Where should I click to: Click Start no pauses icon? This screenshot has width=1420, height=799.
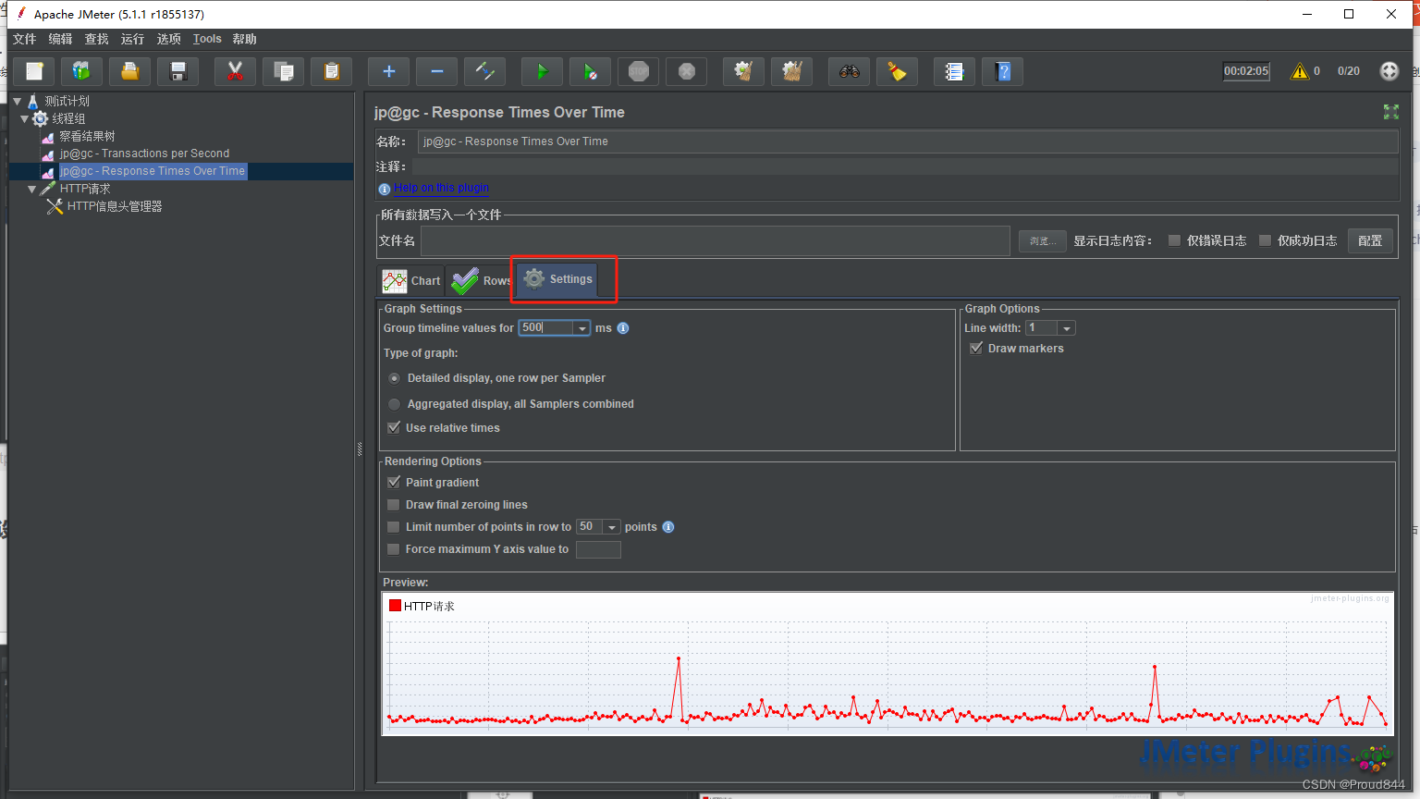click(591, 71)
